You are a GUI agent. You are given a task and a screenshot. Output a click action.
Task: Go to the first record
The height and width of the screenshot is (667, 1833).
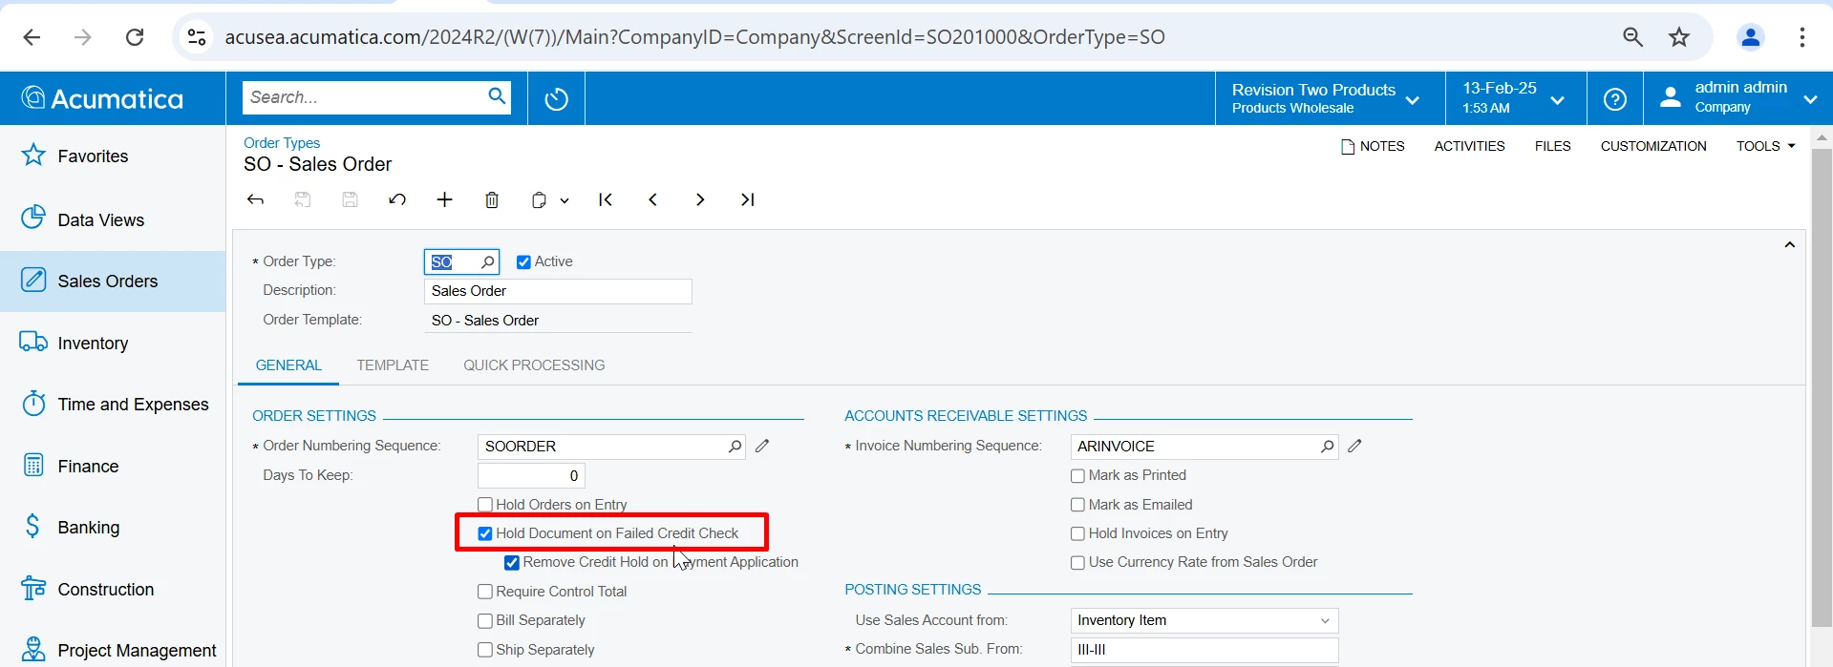coord(606,199)
